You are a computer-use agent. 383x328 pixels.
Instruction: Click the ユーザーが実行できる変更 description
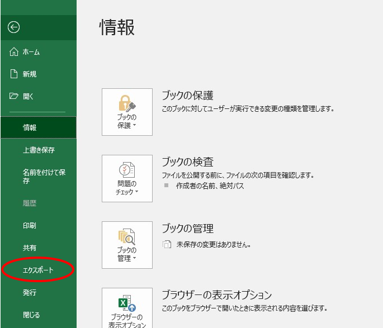coord(248,108)
